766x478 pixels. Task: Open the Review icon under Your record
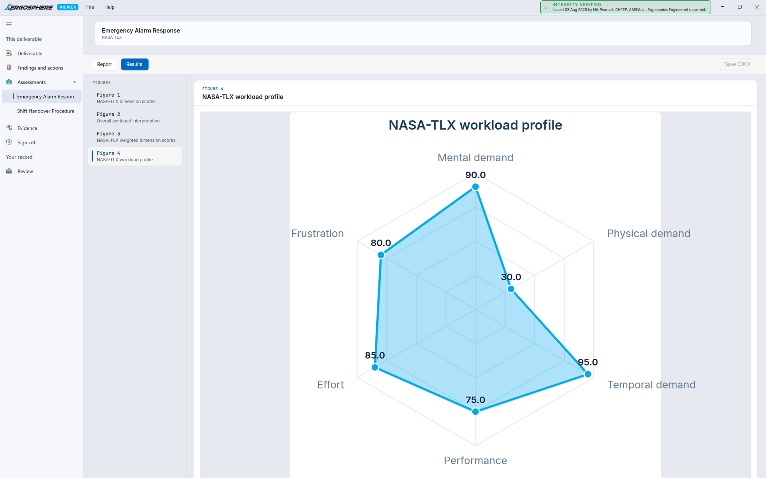[9, 171]
